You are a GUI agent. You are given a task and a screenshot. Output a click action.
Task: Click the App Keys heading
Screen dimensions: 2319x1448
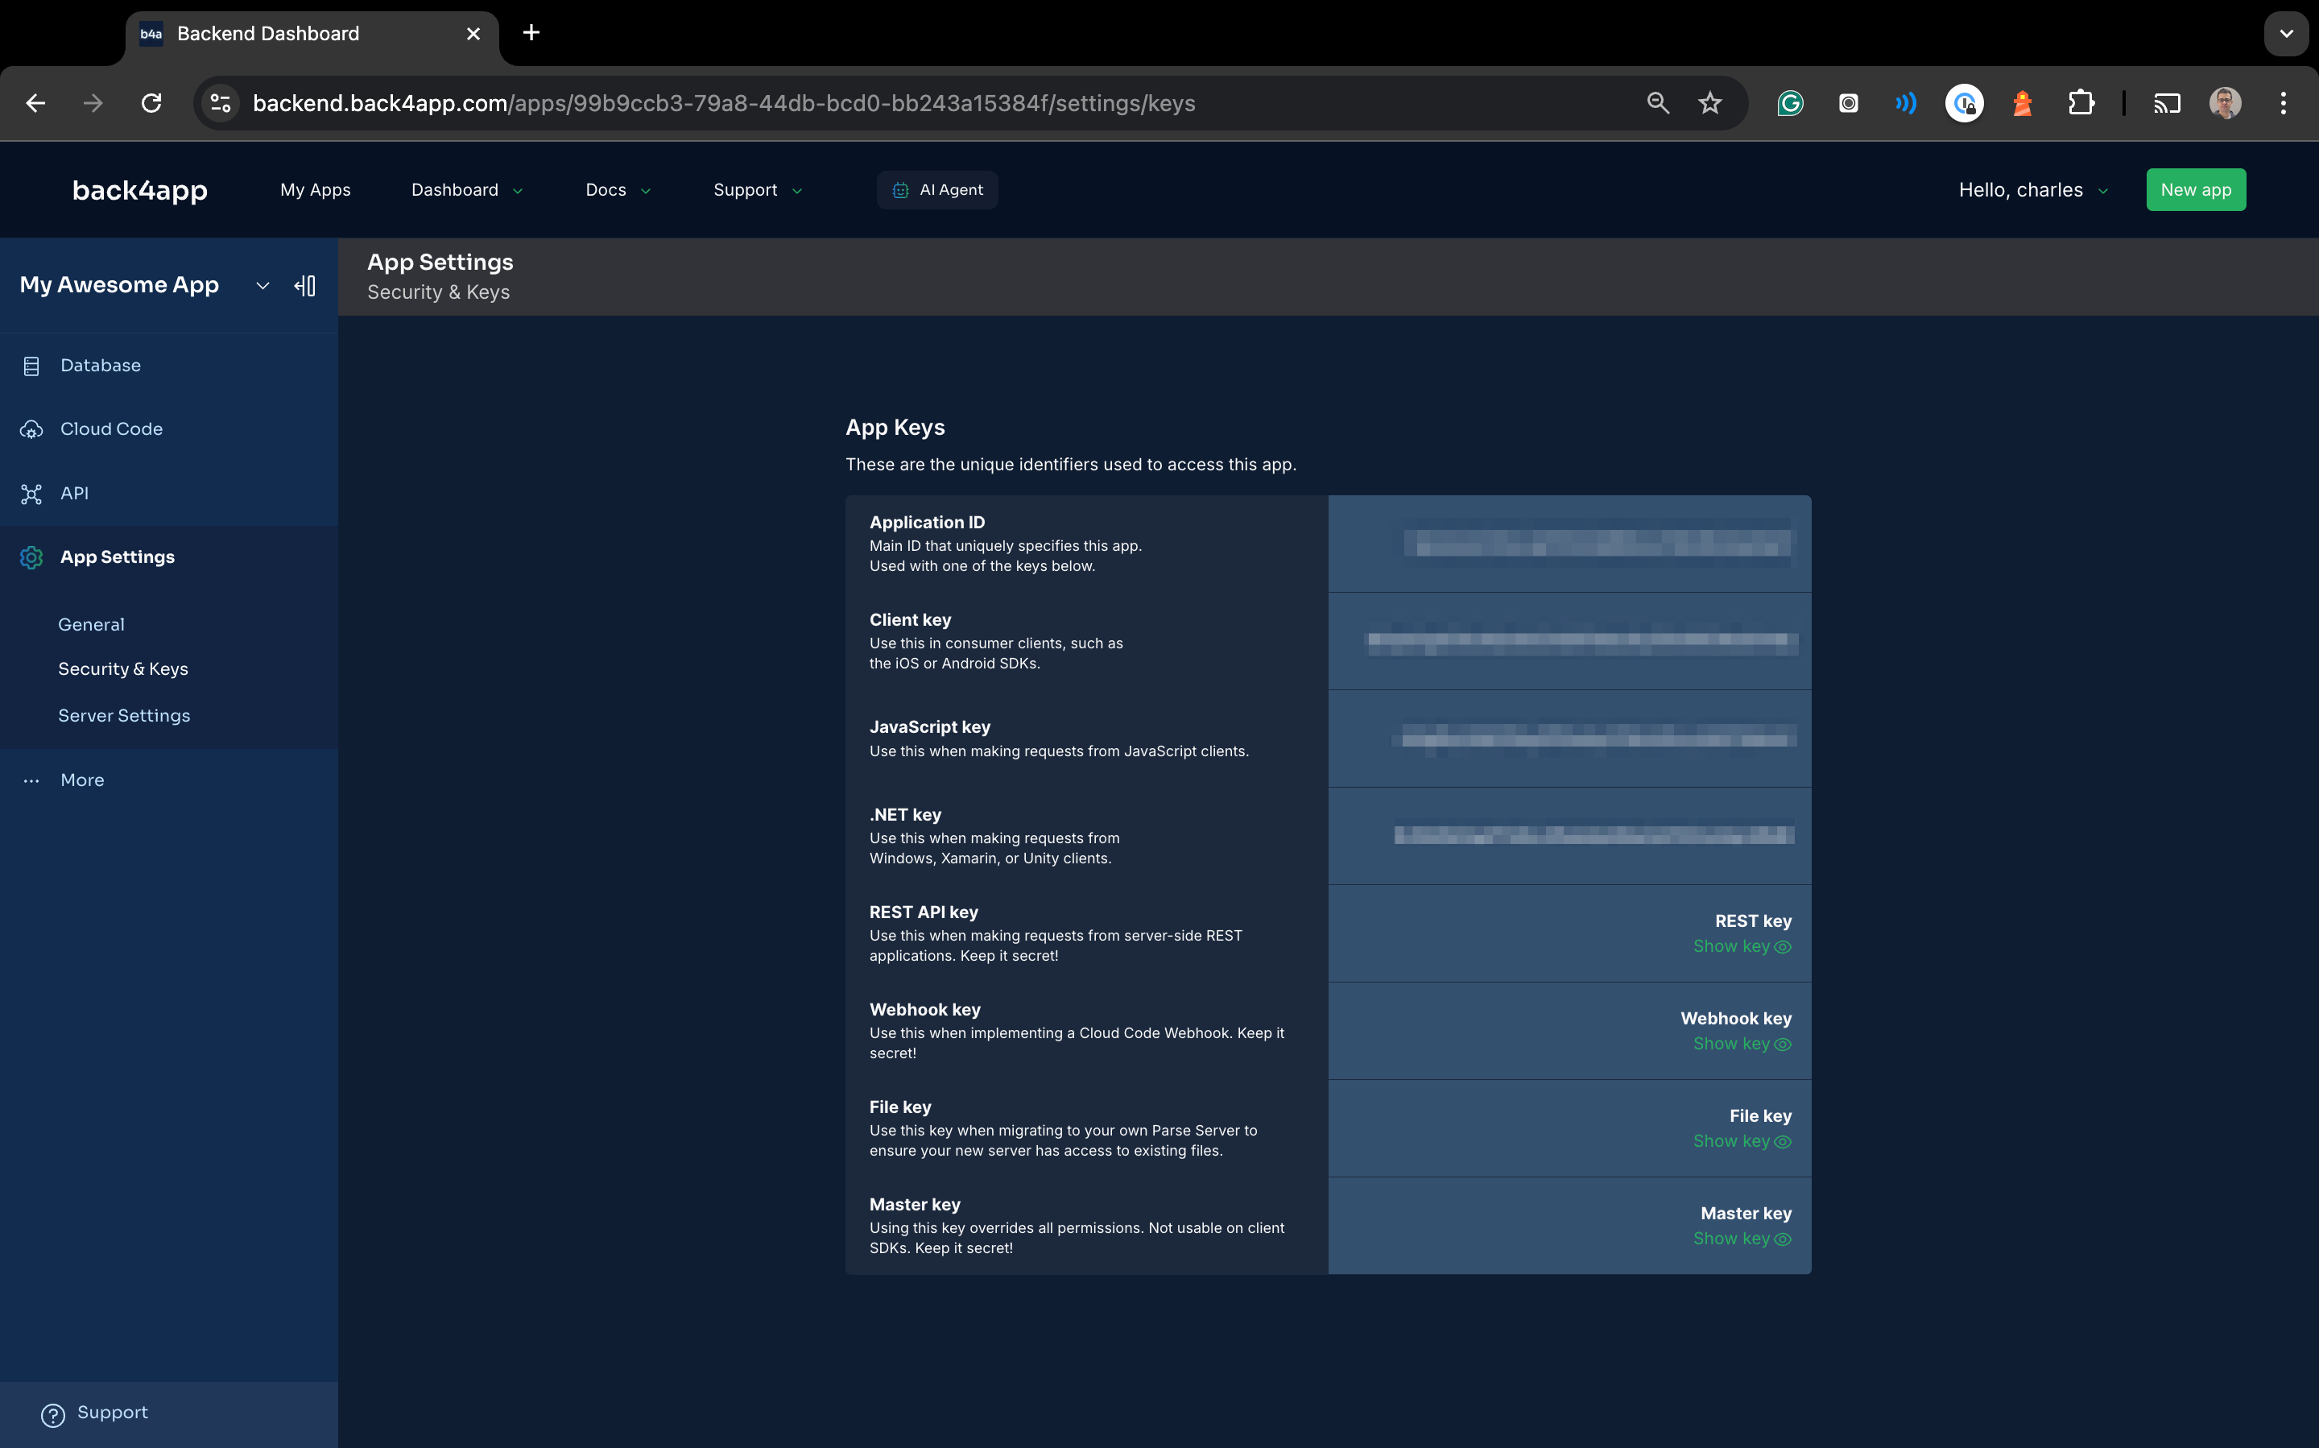tap(895, 427)
